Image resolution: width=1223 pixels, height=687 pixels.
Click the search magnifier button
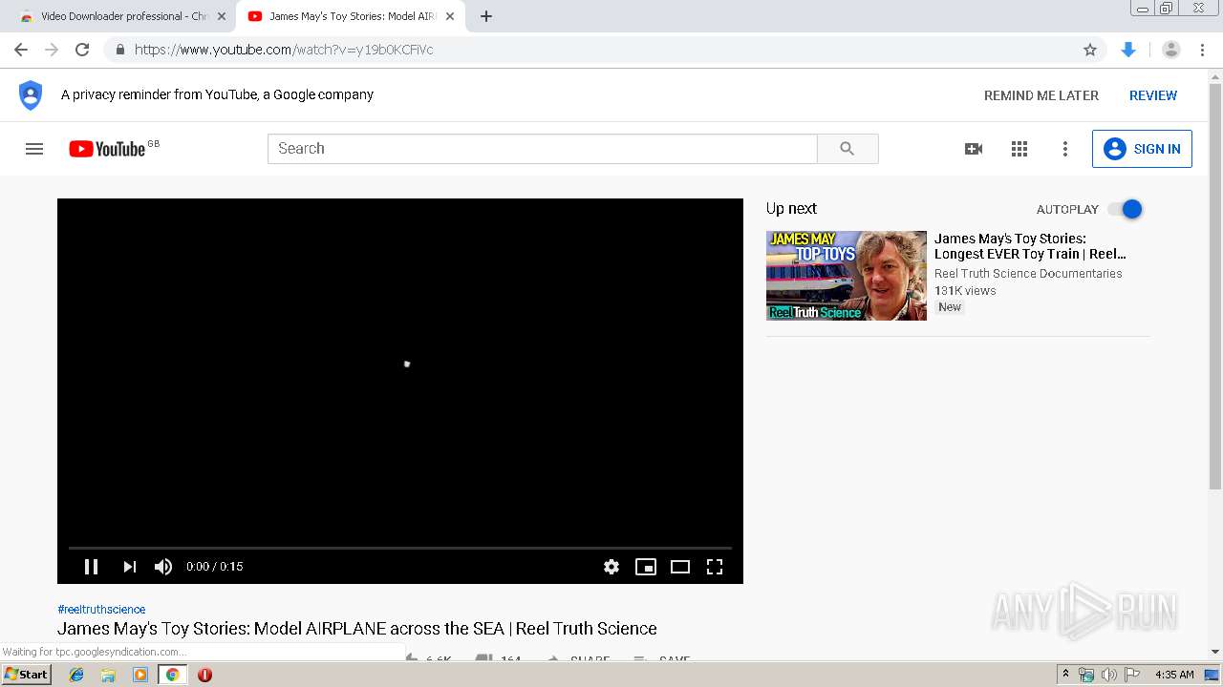pyautogui.click(x=848, y=149)
